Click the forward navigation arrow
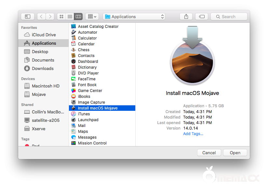The width and height of the screenshot is (268, 185). (x=50, y=17)
